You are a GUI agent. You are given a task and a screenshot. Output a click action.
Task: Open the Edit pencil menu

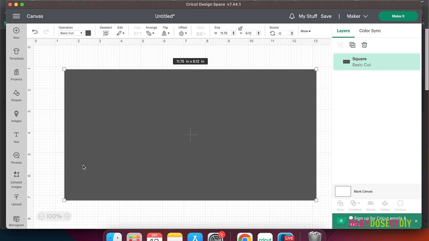pyautogui.click(x=120, y=33)
